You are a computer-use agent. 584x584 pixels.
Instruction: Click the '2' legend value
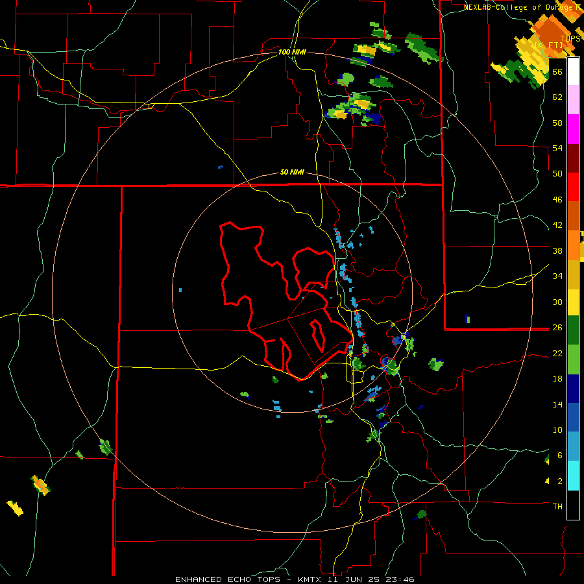click(x=559, y=481)
